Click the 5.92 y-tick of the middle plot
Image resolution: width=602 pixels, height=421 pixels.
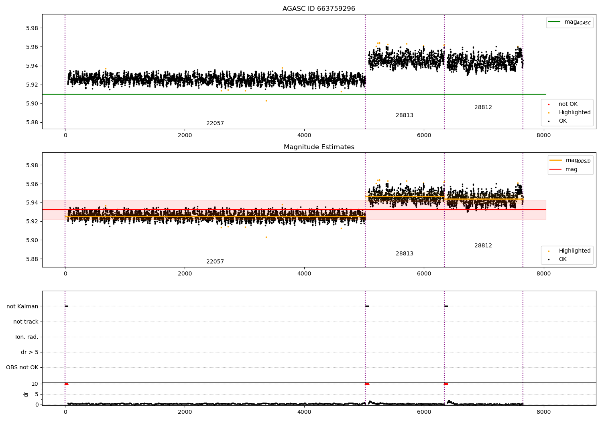point(32,222)
